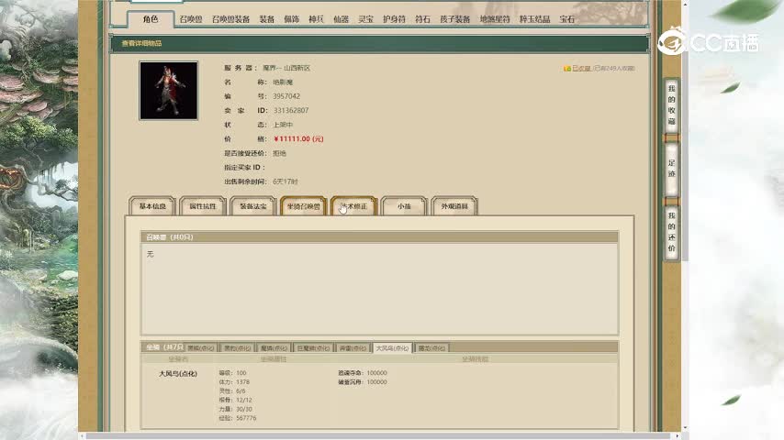Image resolution: width=784 pixels, height=440 pixels.
Task: Go to the 灵宝 tab
Action: click(x=365, y=19)
